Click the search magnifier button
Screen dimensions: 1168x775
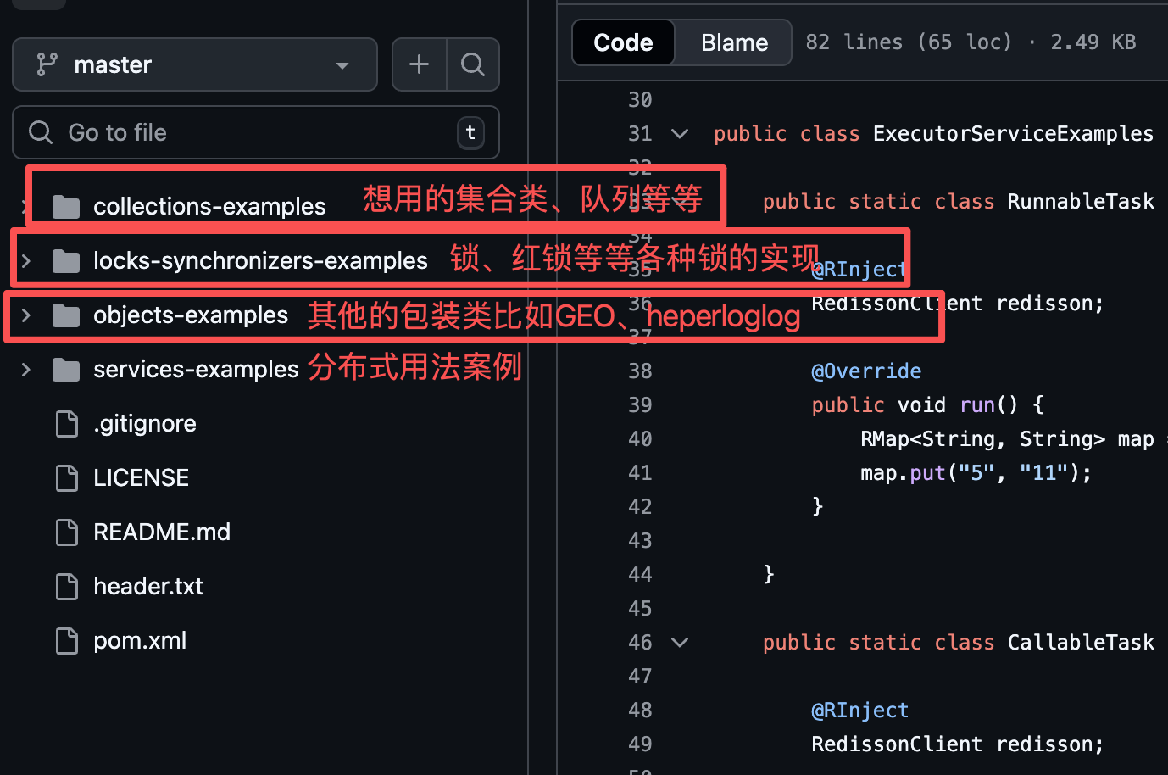473,64
